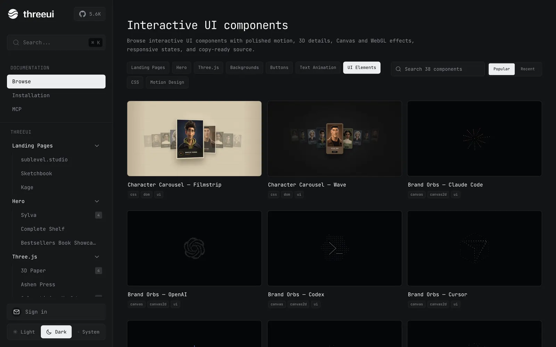Click the css tag under Carousel Filmstrip

pos(133,195)
